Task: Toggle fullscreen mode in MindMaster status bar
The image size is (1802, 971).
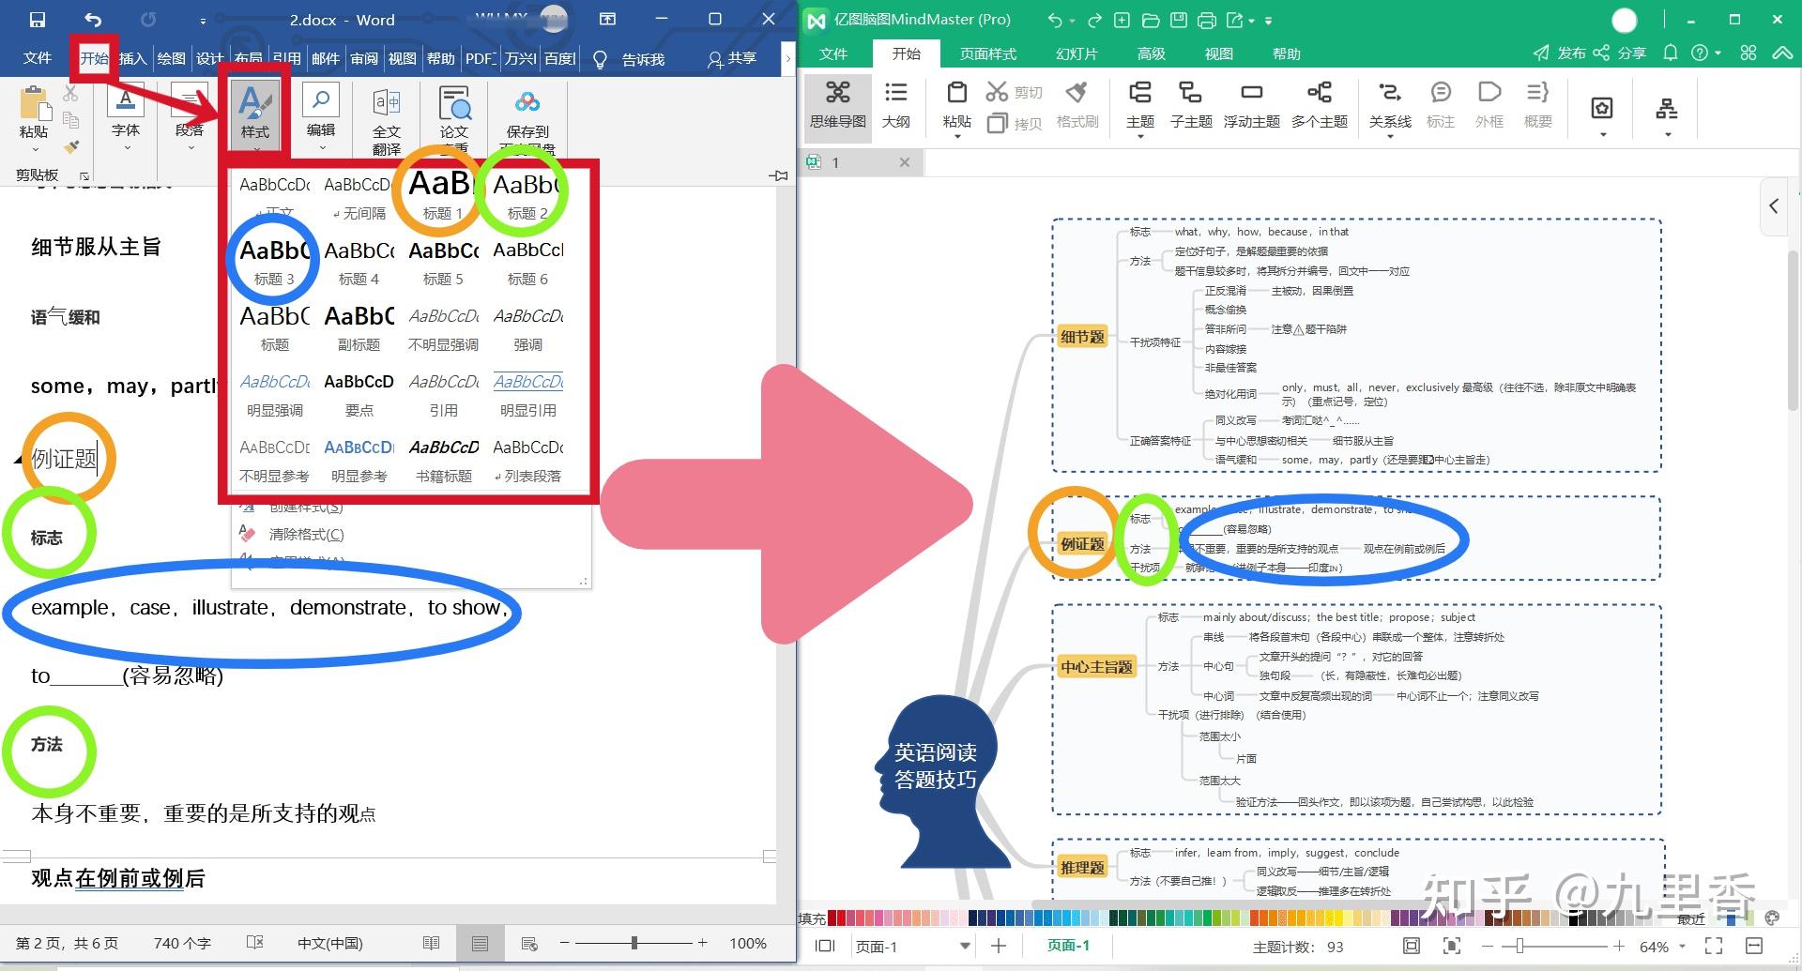Action: (1714, 946)
